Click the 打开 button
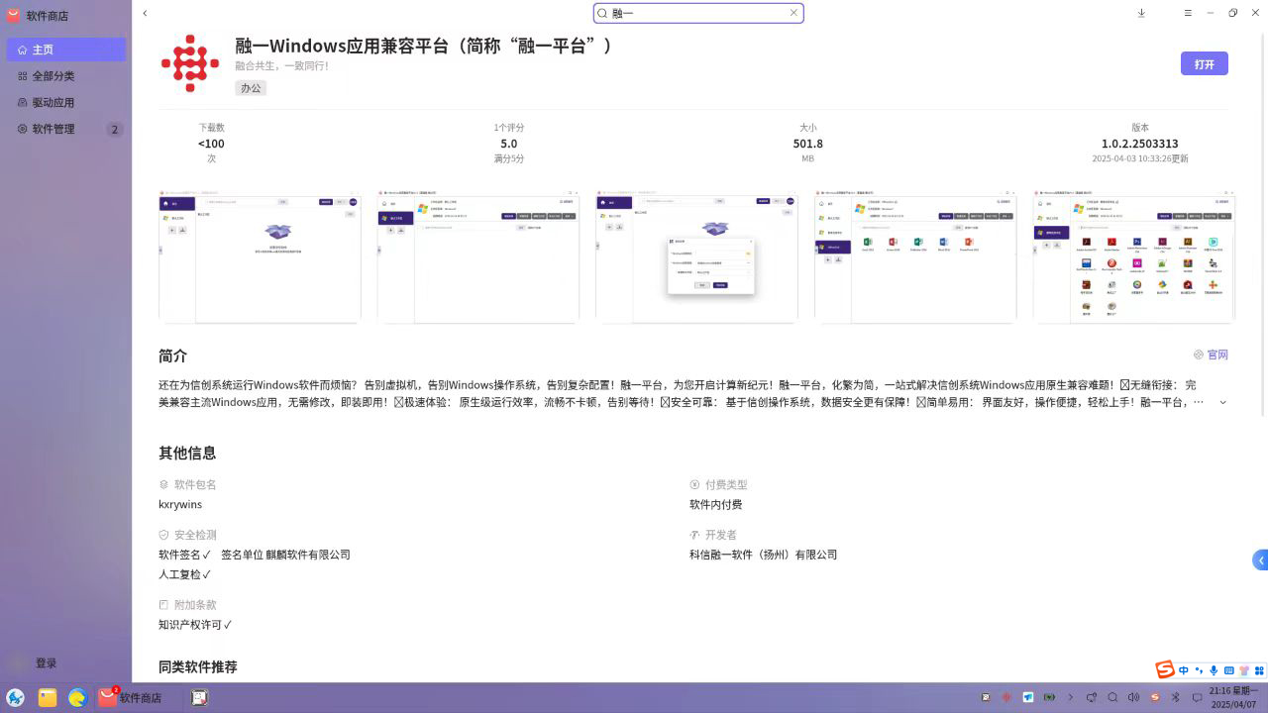 [x=1205, y=63]
